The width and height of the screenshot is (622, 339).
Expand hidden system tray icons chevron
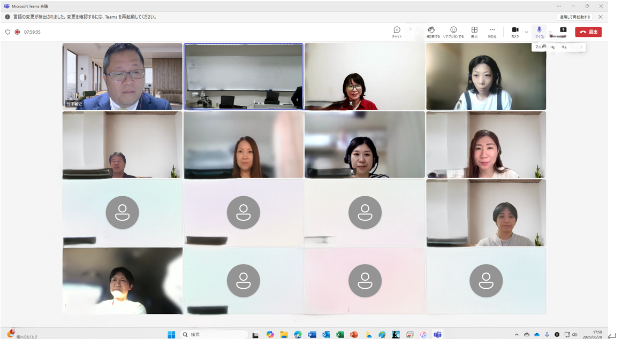pyautogui.click(x=517, y=335)
